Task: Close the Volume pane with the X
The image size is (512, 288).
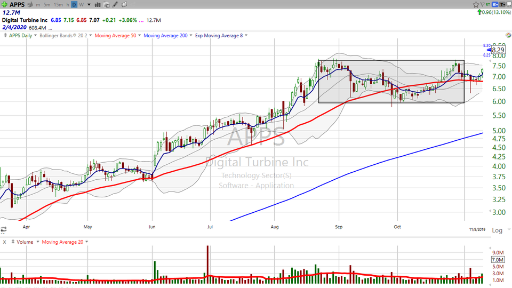Action: point(5,242)
